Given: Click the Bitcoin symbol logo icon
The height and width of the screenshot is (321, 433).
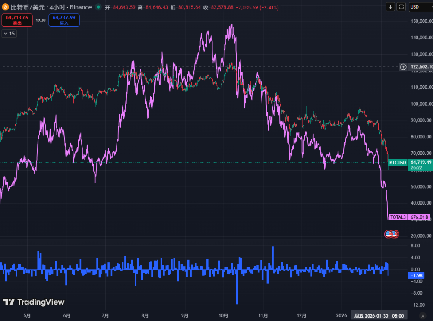Looking at the screenshot, I should (x=6, y=7).
